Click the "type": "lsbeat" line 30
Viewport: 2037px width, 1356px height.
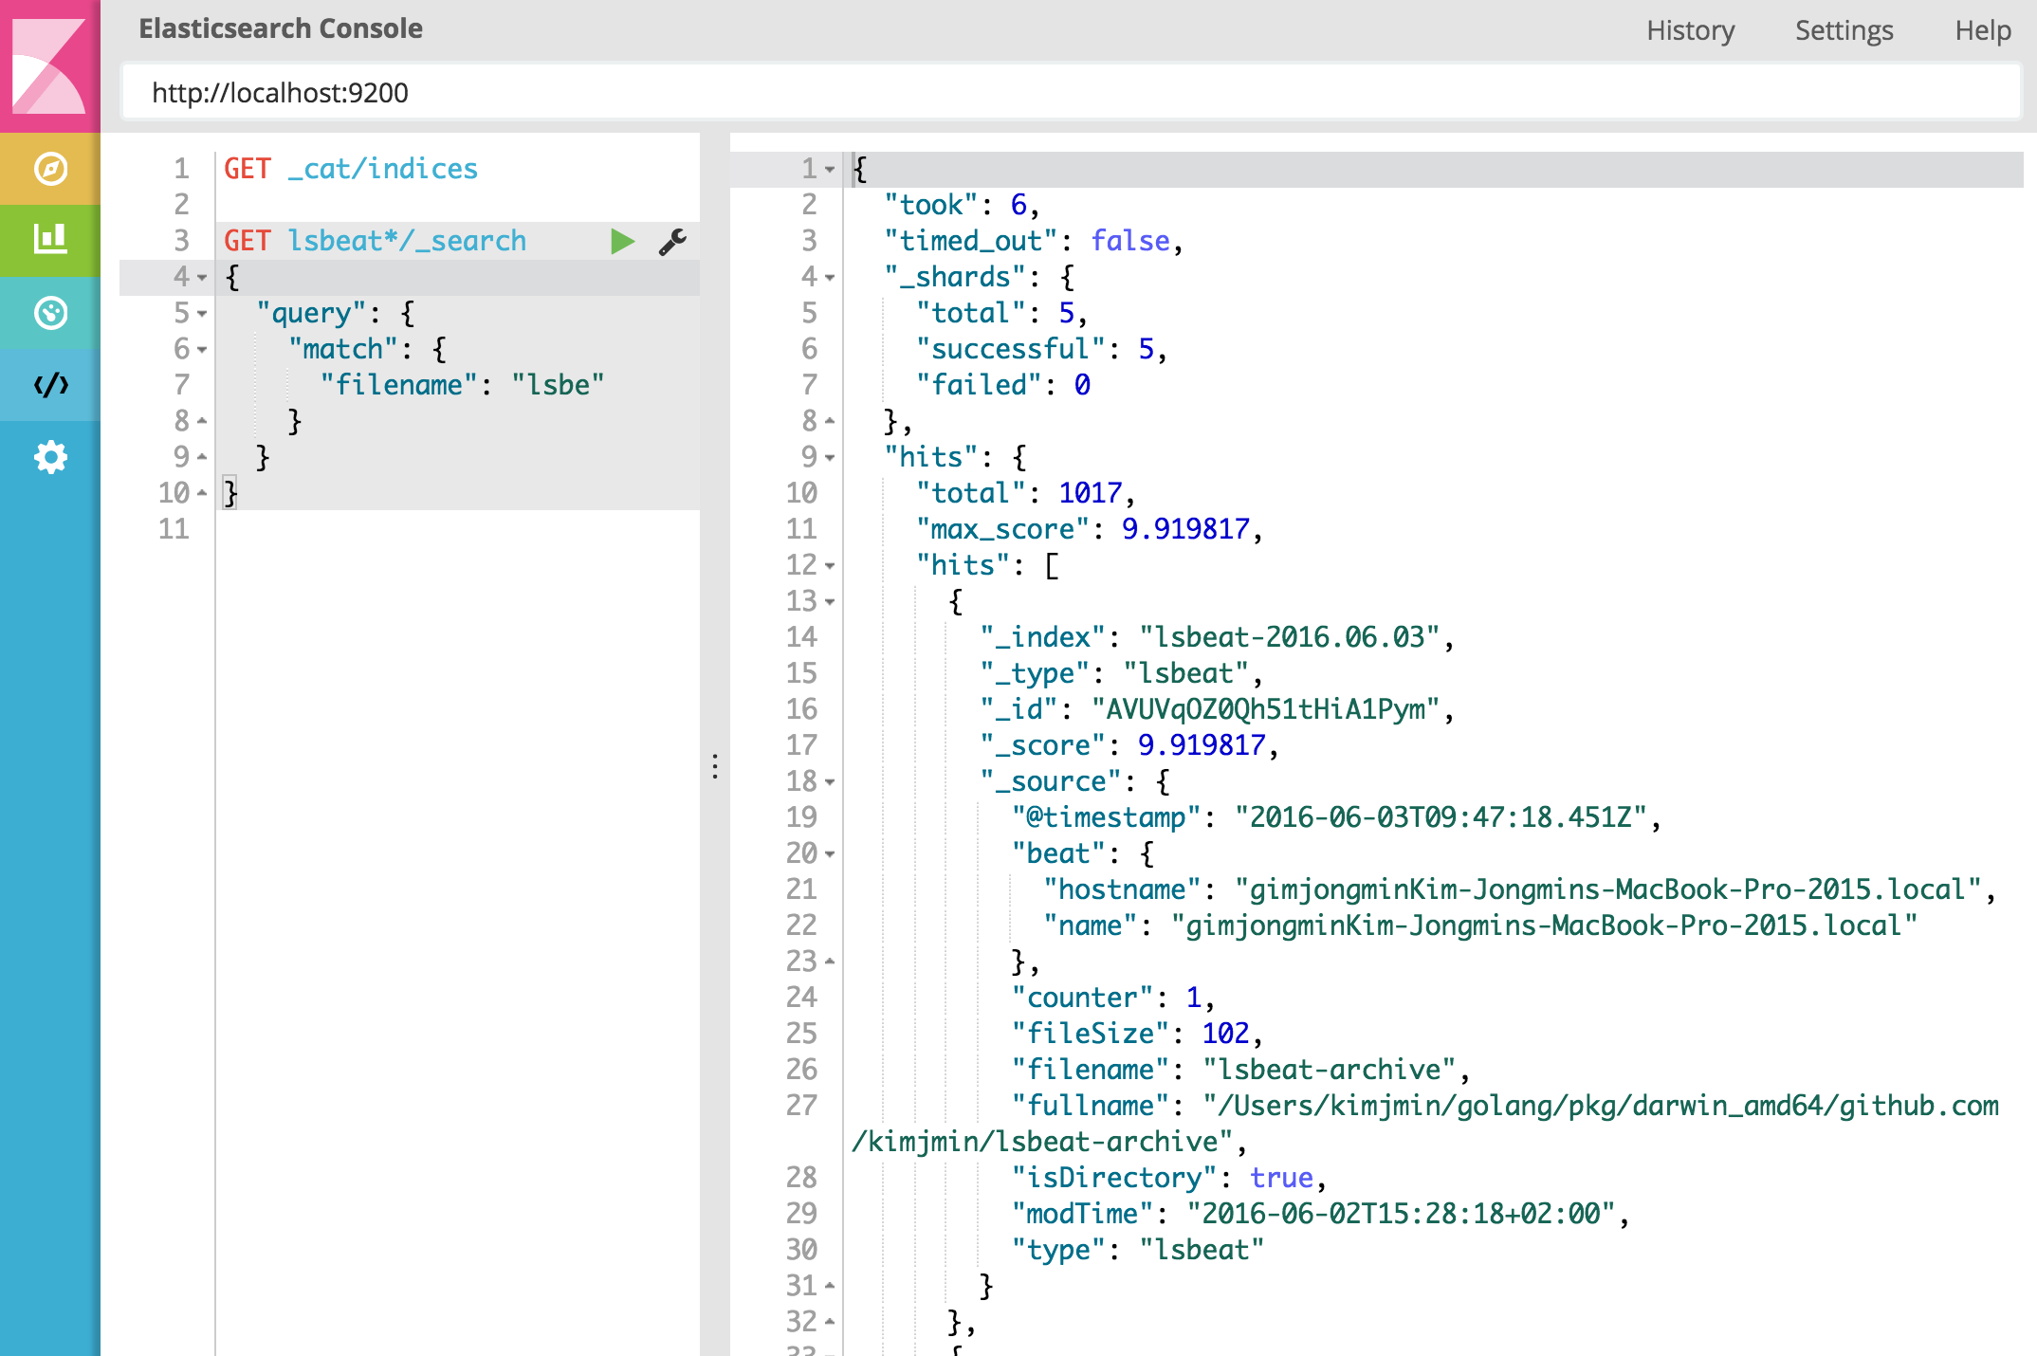tap(1137, 1250)
